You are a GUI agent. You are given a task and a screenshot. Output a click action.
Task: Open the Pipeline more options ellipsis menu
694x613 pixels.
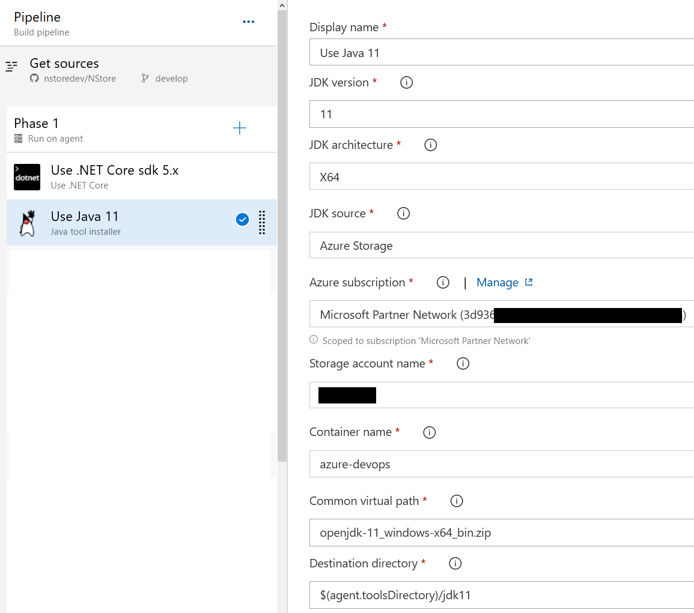tap(248, 21)
